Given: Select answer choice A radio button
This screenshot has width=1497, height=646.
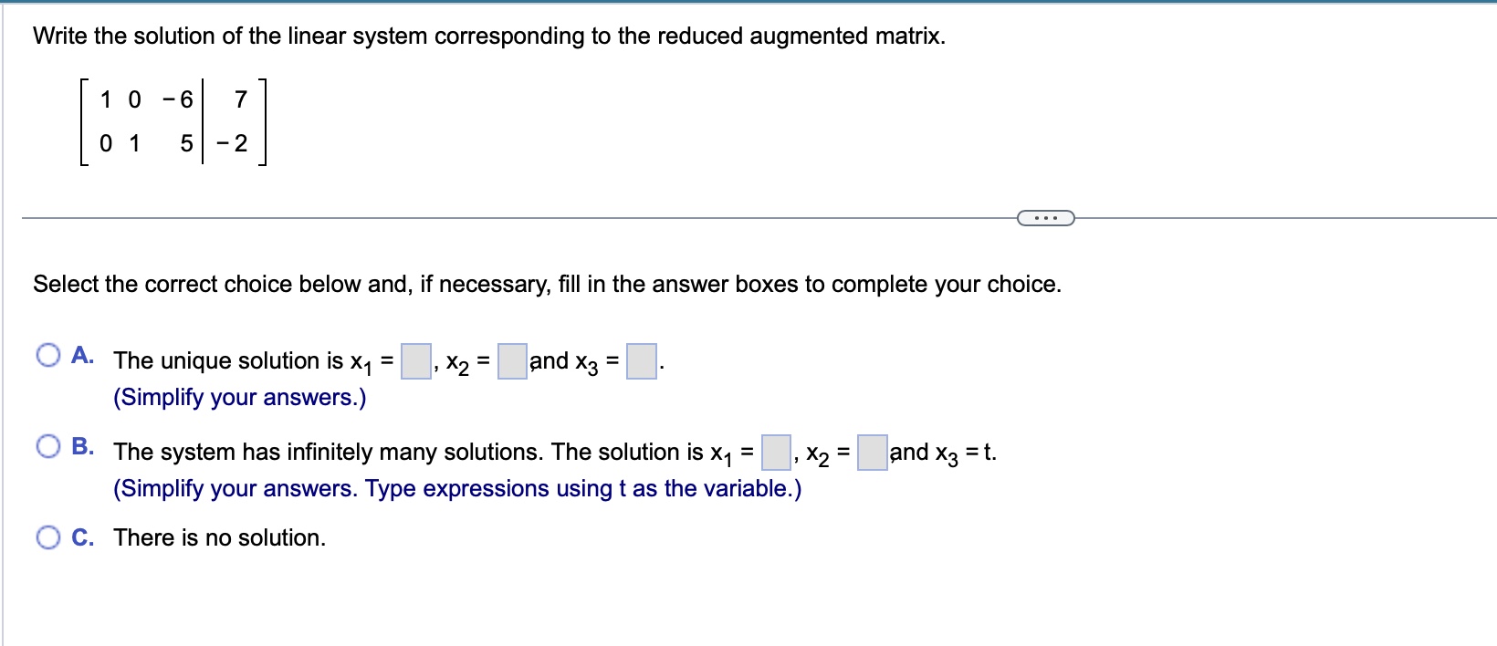Looking at the screenshot, I should coord(47,356).
